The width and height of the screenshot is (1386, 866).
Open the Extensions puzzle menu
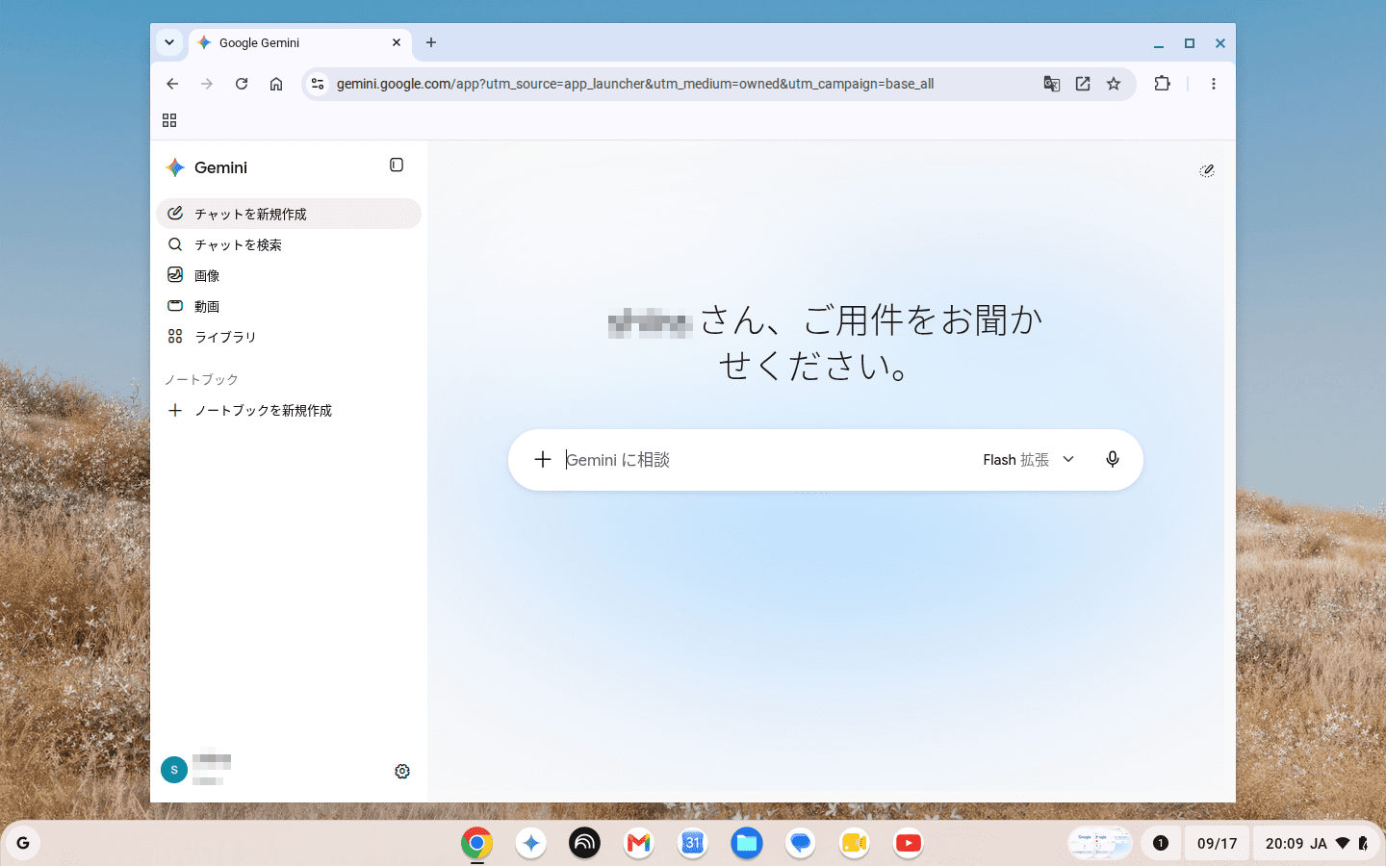coord(1162,84)
